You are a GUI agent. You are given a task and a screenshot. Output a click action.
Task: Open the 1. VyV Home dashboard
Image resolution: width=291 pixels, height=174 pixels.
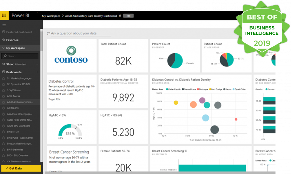[x=14, y=90]
